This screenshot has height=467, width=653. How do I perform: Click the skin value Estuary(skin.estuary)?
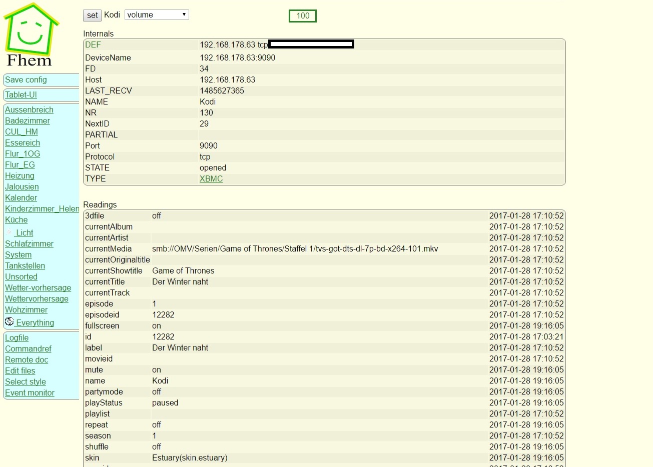point(190,458)
